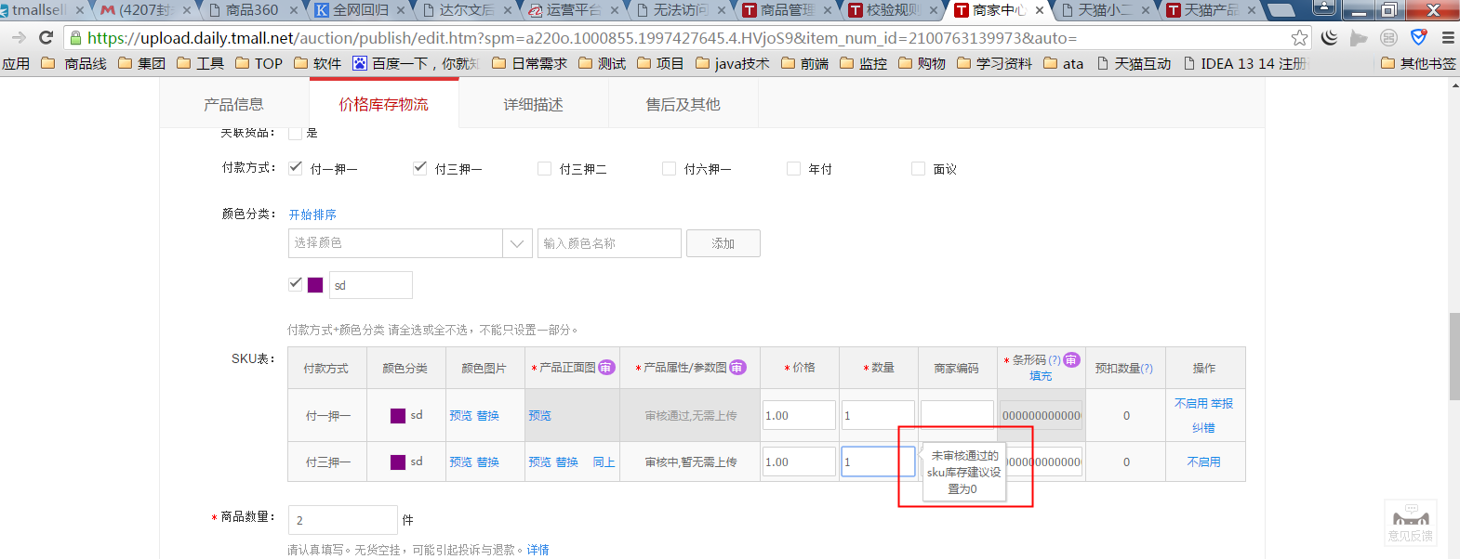This screenshot has width=1460, height=559.
Task: Click the help (?) beside 预扣数量
Action: [1147, 369]
